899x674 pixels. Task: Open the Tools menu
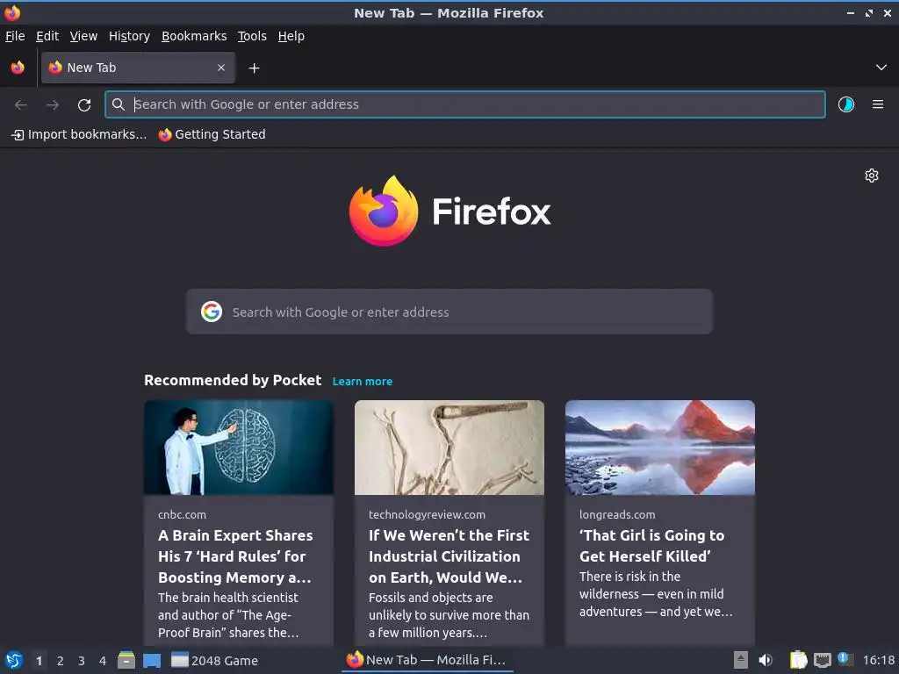pos(252,36)
